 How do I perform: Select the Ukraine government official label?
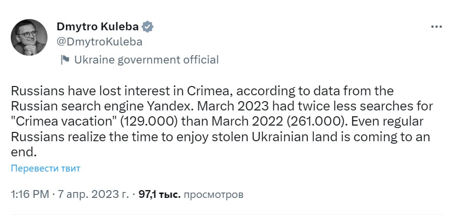coord(146,60)
